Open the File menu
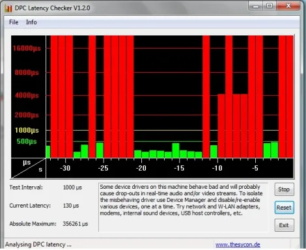 [14, 22]
